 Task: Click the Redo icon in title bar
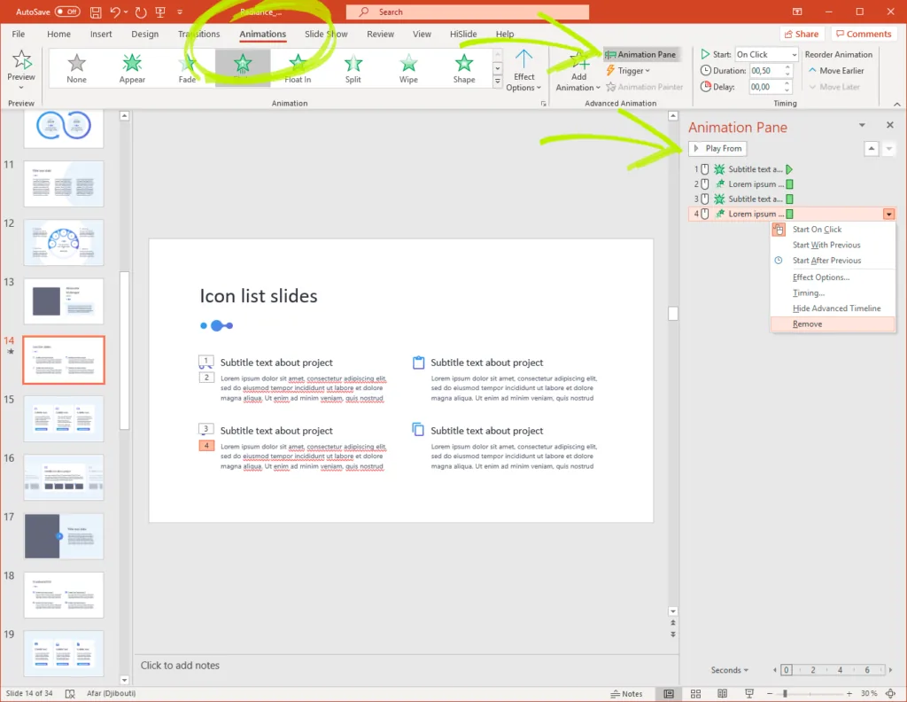pyautogui.click(x=141, y=12)
